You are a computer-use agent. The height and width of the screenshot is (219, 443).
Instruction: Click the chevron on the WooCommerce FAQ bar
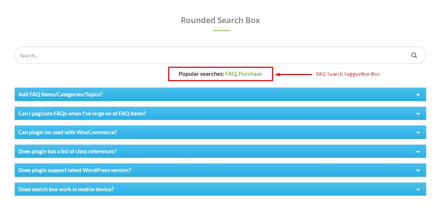pyautogui.click(x=418, y=132)
